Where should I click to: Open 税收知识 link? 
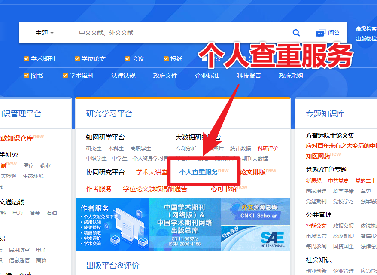344,236
